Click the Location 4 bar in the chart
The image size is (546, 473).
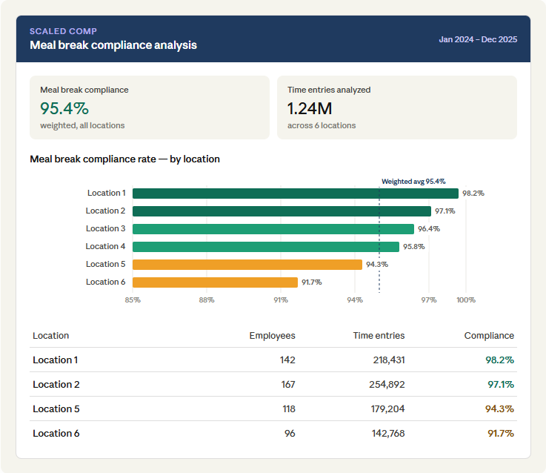click(266, 247)
